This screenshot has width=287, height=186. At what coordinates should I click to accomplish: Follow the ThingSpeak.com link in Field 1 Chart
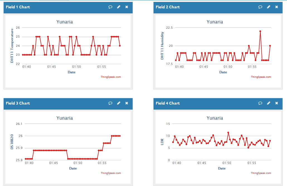[x=111, y=77]
